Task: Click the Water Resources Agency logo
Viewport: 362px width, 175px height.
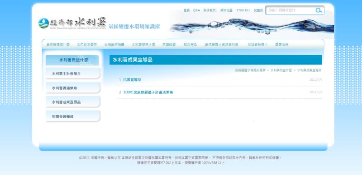Action: point(72,23)
